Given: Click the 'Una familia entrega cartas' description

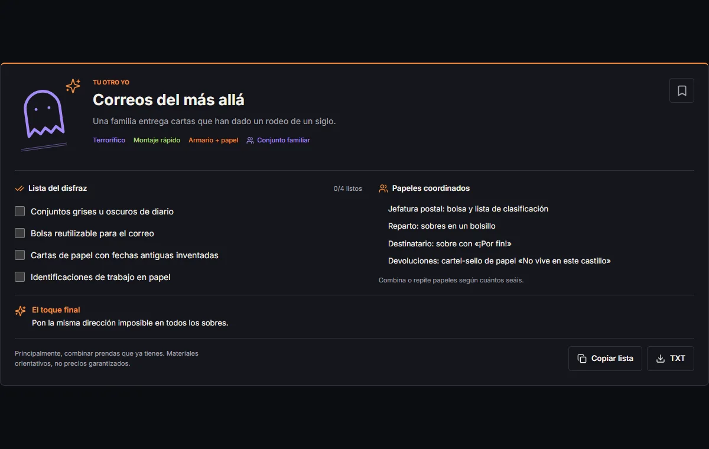Looking at the screenshot, I should [214, 121].
